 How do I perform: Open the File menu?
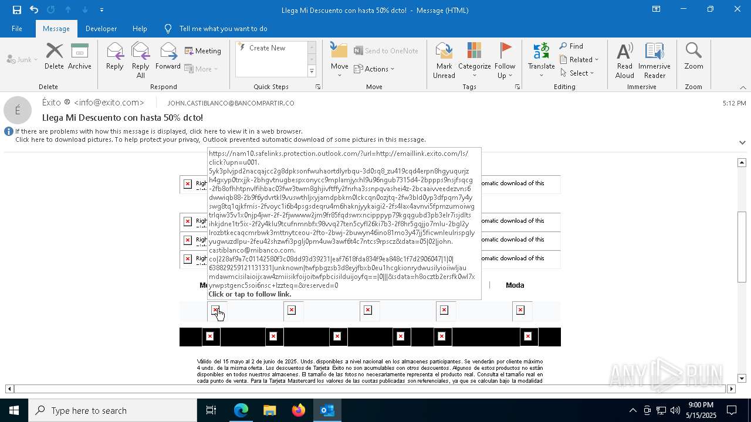pyautogui.click(x=17, y=29)
